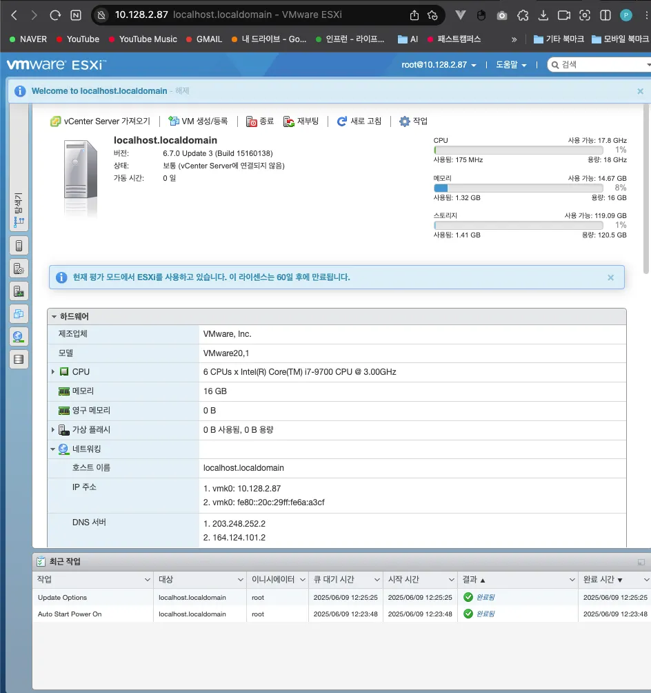Click the 최근 작업 panel title icon
The image size is (651, 693).
click(x=41, y=562)
